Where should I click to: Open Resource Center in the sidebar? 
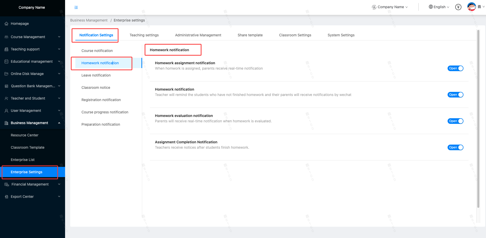pos(25,135)
